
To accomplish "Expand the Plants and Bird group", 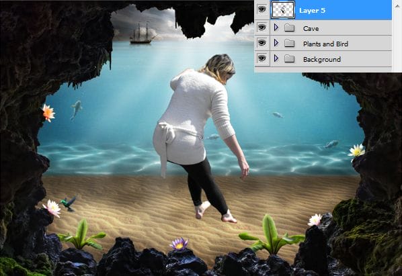I will pos(276,43).
